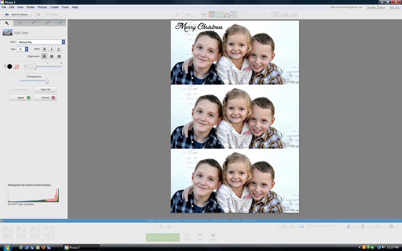Go to the previous picture arrow
The width and height of the screenshot is (402, 251).
(204, 15)
